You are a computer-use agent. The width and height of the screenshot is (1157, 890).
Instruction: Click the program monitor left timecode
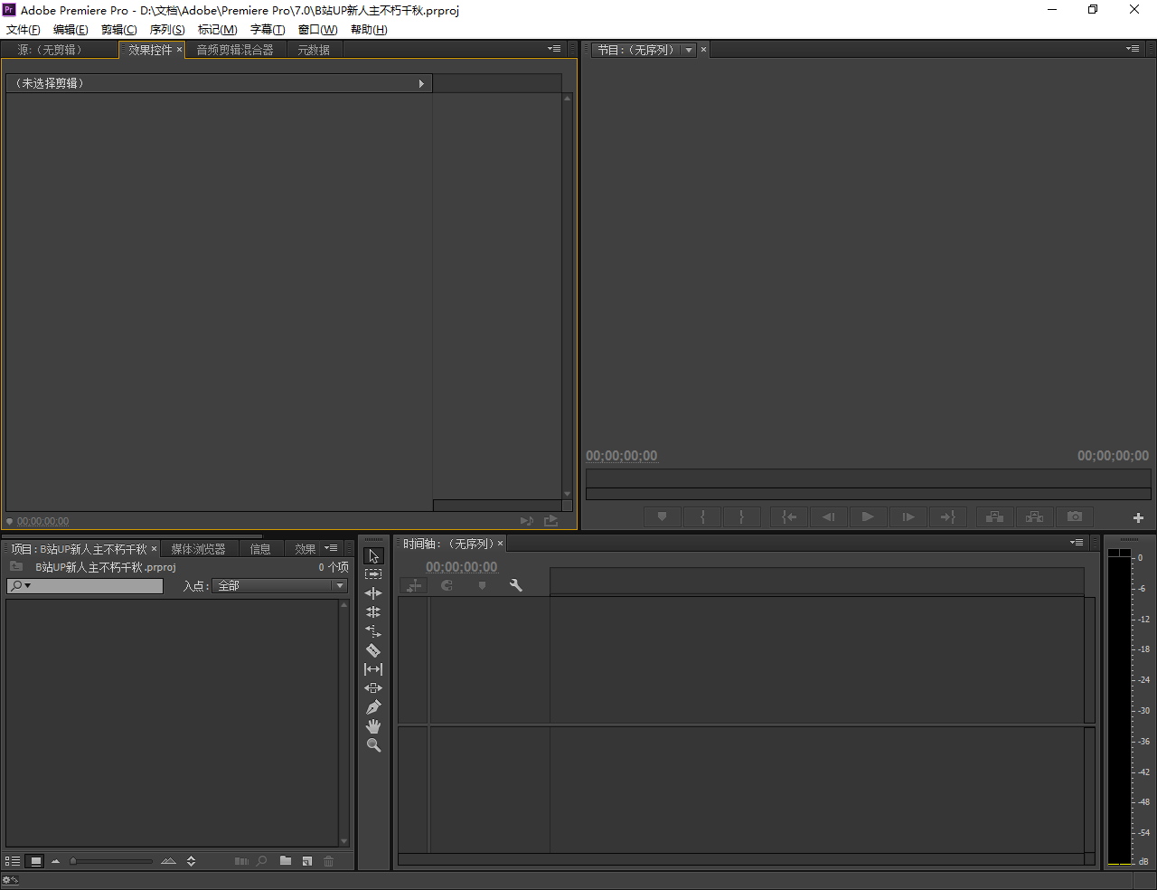coord(622,456)
